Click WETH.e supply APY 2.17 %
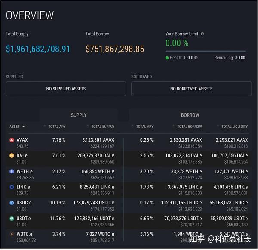 (59, 171)
